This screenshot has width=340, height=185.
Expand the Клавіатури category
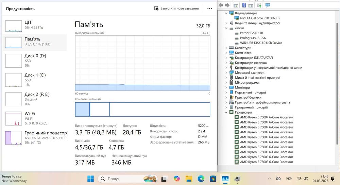226,48
